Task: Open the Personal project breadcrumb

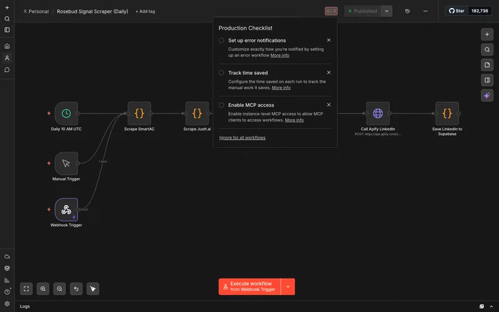Action: coord(36,11)
